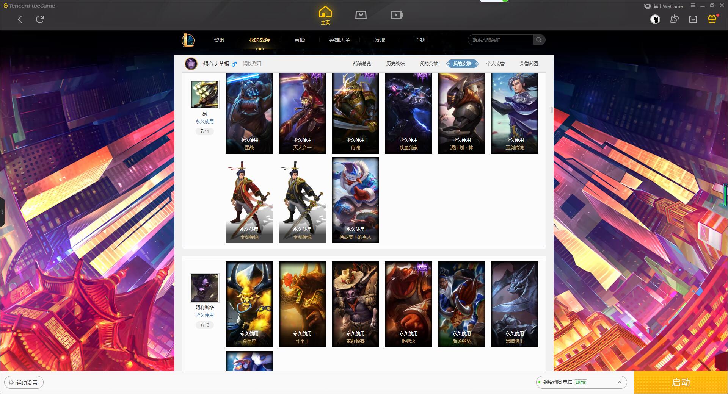This screenshot has width=728, height=394.
Task: Click the 7/11 skin count badge
Action: pos(205,131)
